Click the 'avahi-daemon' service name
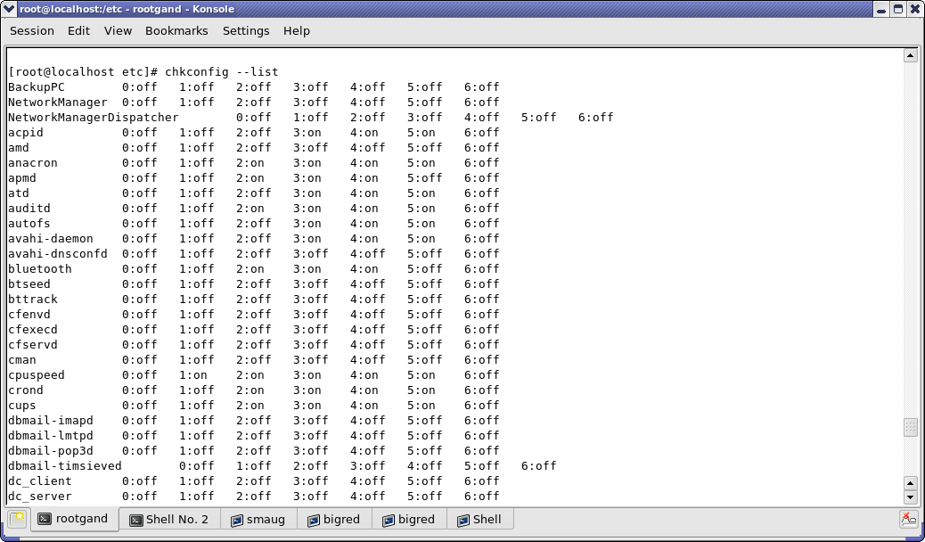Screen dimensions: 925x542 pos(50,239)
